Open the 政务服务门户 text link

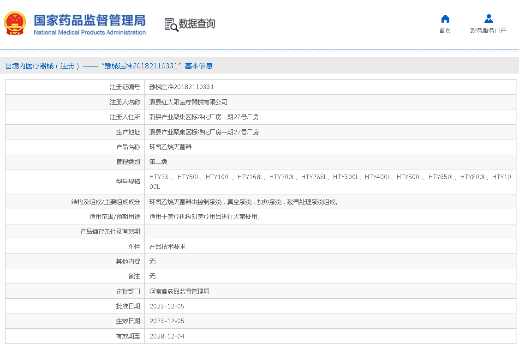488,30
